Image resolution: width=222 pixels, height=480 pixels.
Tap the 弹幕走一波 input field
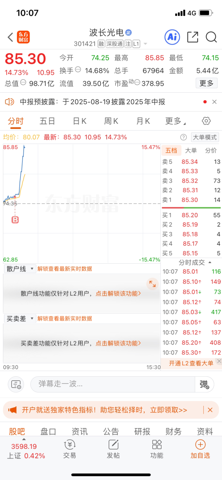click(113, 384)
